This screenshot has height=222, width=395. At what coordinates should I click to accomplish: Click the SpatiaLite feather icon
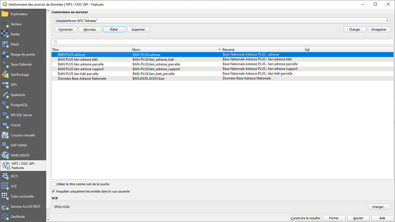5,95
